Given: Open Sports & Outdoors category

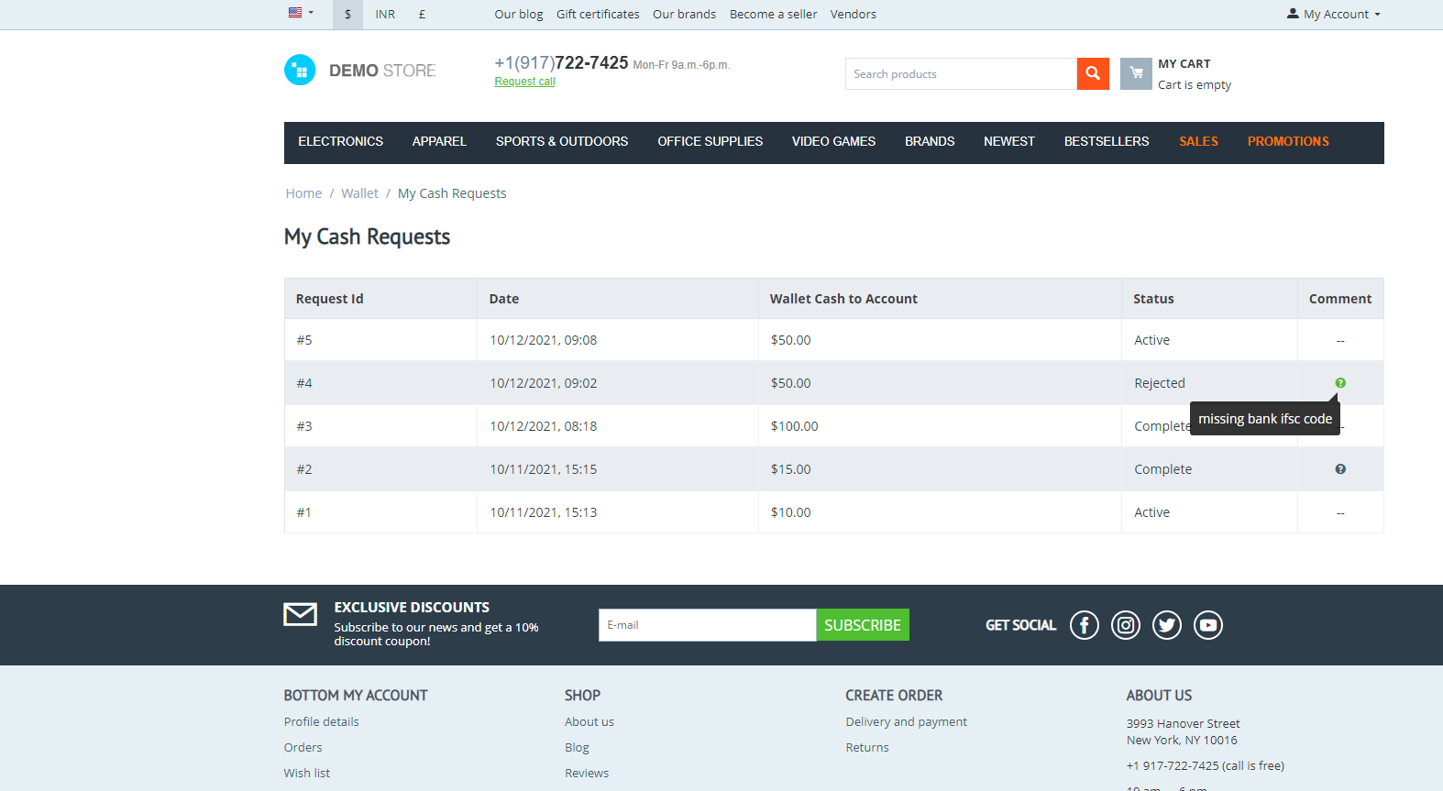Looking at the screenshot, I should coord(562,142).
